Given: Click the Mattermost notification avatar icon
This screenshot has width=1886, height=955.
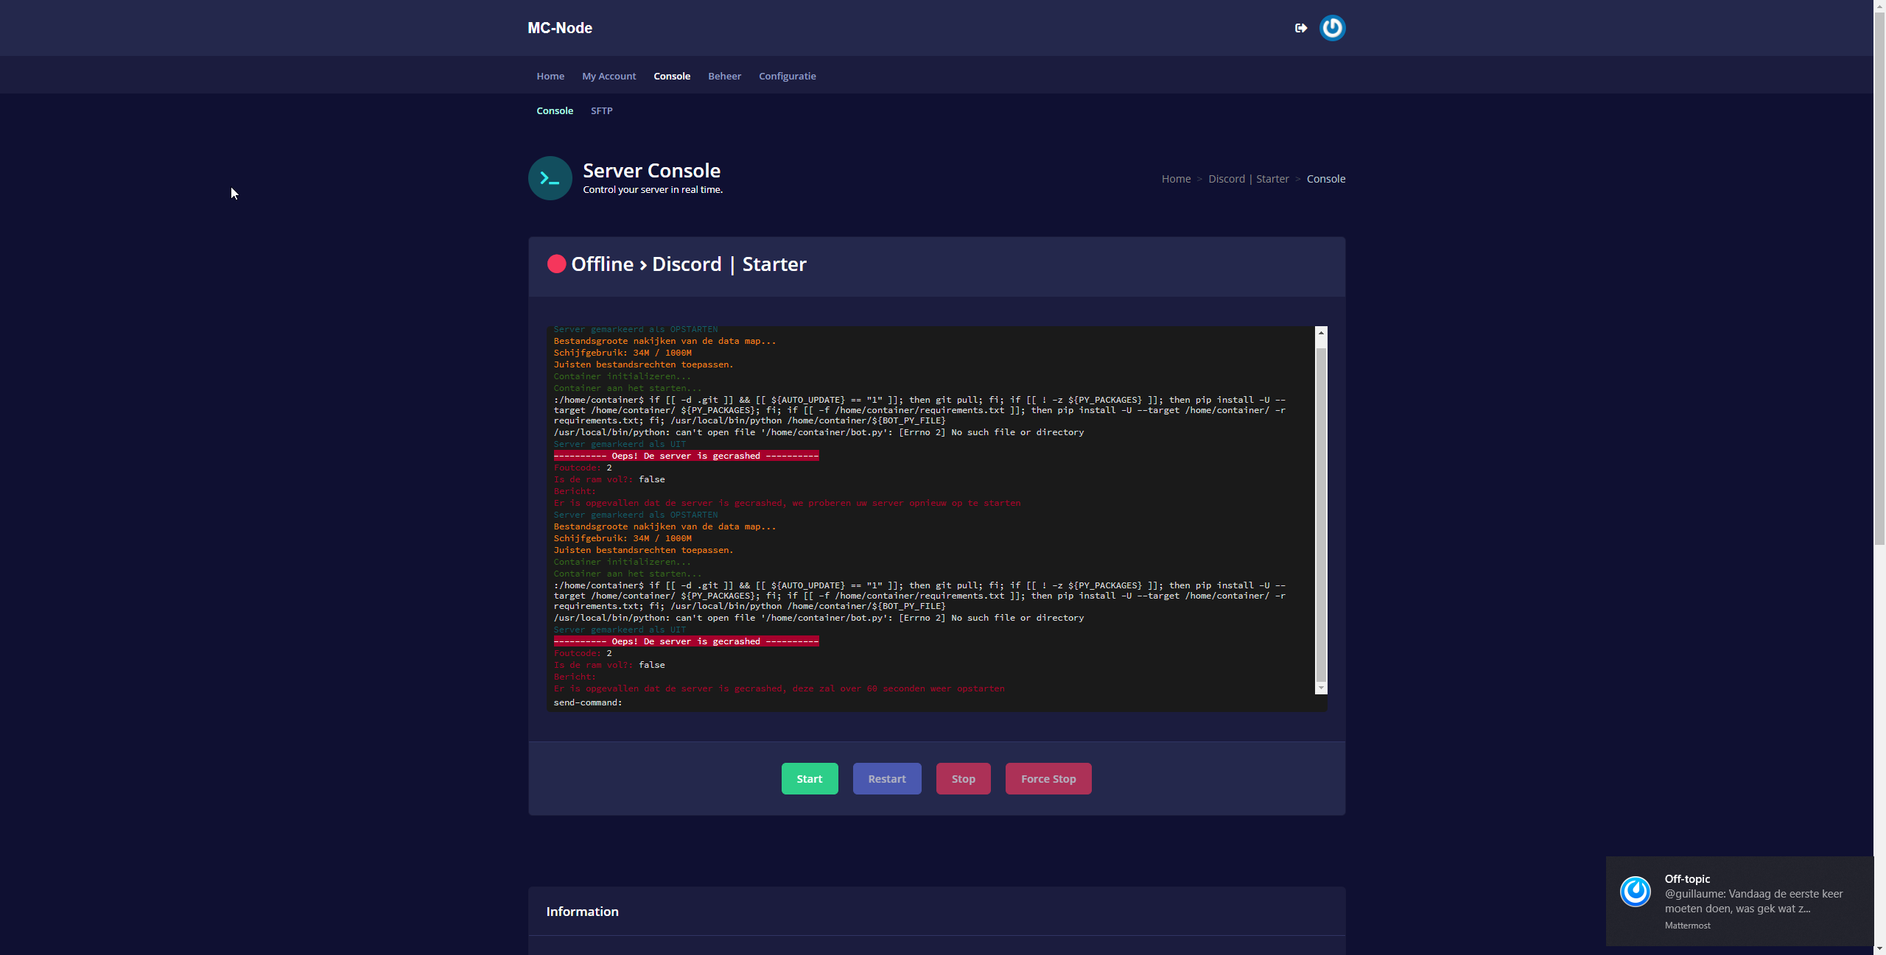Looking at the screenshot, I should pyautogui.click(x=1635, y=892).
